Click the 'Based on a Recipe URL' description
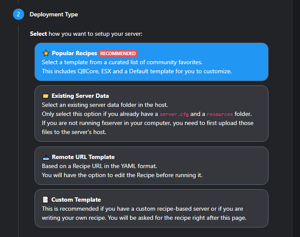Screen dimensions: 300x237 click(99, 166)
